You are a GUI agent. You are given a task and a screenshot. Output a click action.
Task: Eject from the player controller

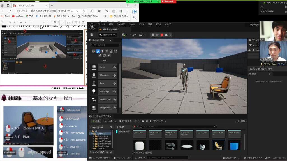coord(166,35)
